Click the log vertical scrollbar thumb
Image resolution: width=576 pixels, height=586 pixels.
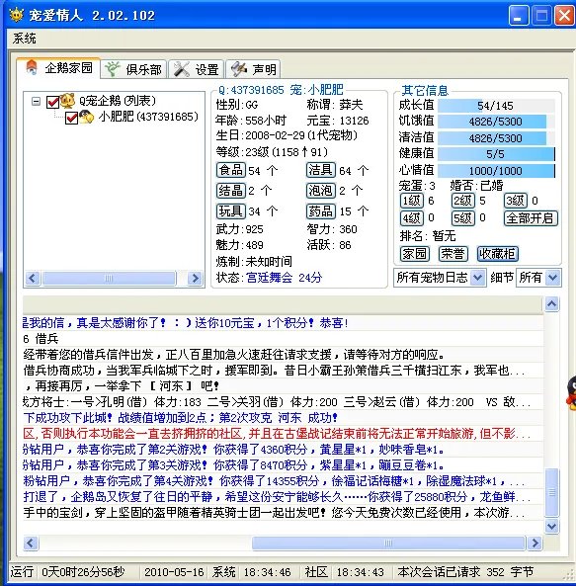pyautogui.click(x=552, y=492)
